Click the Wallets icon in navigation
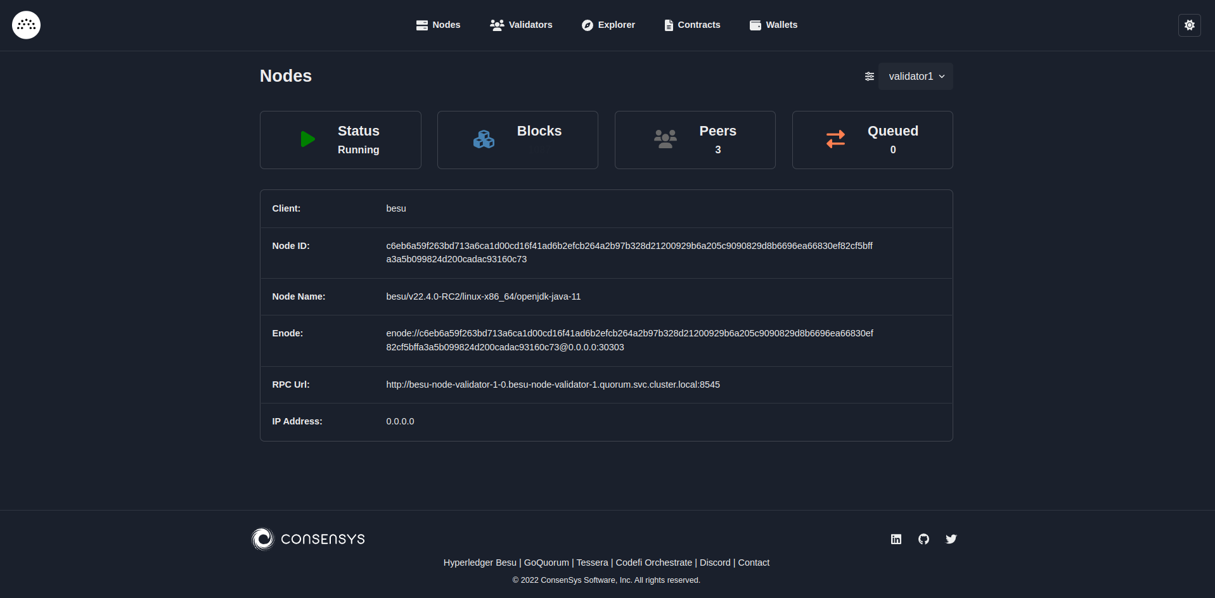The height and width of the screenshot is (598, 1215). (x=755, y=25)
